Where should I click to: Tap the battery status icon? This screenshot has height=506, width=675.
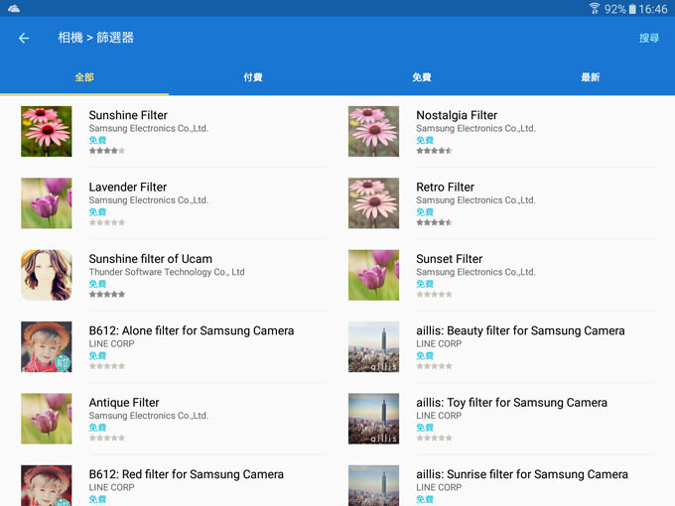(x=632, y=9)
